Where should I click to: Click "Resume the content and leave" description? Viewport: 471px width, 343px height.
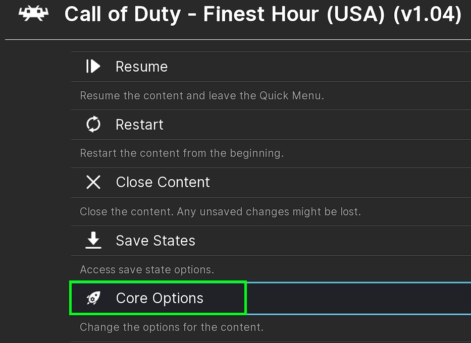pyautogui.click(x=202, y=95)
